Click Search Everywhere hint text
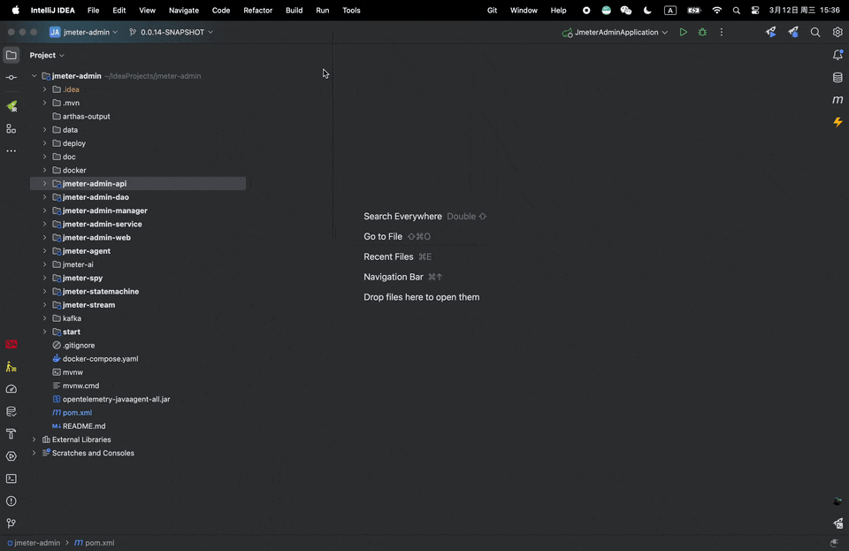 (402, 217)
